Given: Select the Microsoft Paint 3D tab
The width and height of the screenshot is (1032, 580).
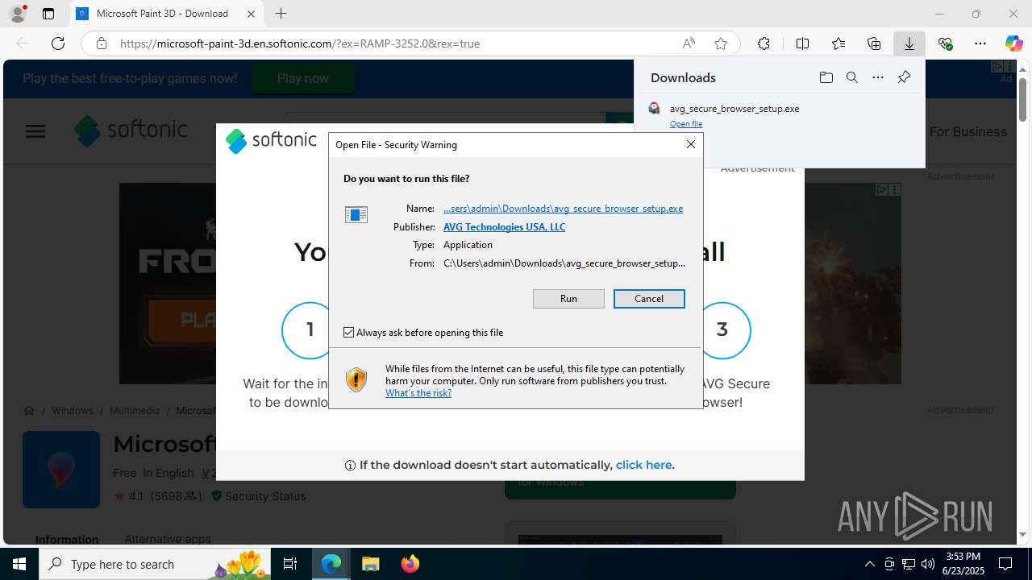Looking at the screenshot, I should pyautogui.click(x=166, y=14).
